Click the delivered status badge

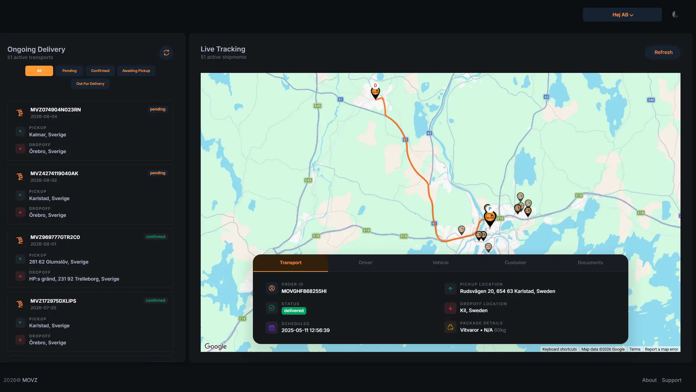pos(294,311)
